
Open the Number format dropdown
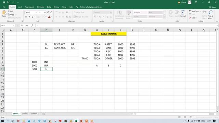click(111, 12)
